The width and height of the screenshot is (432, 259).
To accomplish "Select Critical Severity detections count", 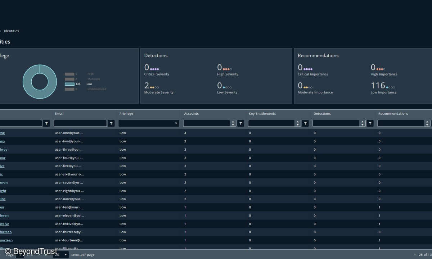I will point(147,67).
